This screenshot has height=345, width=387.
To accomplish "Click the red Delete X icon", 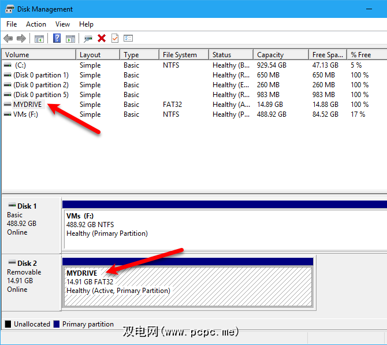I will pos(102,38).
